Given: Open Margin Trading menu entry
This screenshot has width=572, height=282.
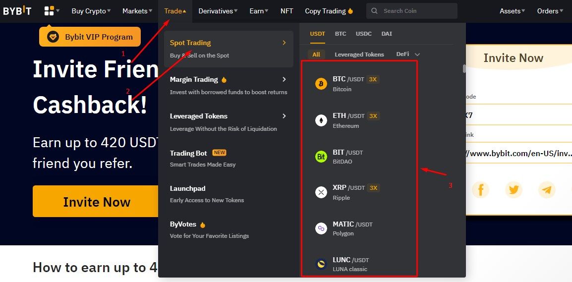Looking at the screenshot, I should (x=229, y=85).
